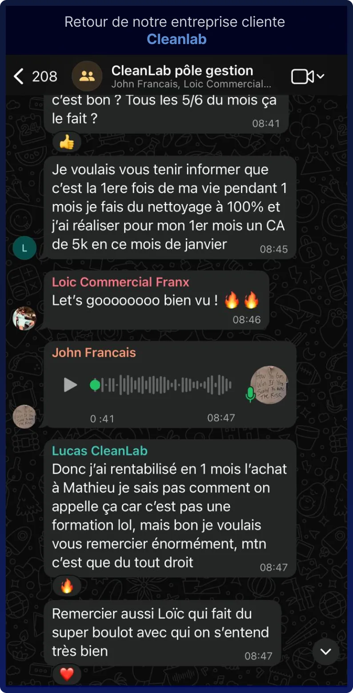The image size is (353, 693).
Task: Go back using the chevron beside 208
Action: click(19, 77)
